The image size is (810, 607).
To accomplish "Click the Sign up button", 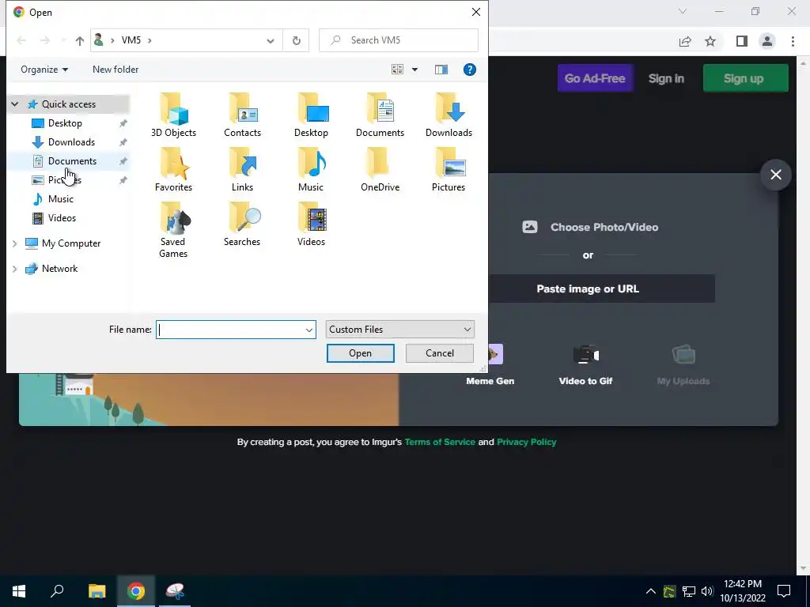I will point(745,78).
